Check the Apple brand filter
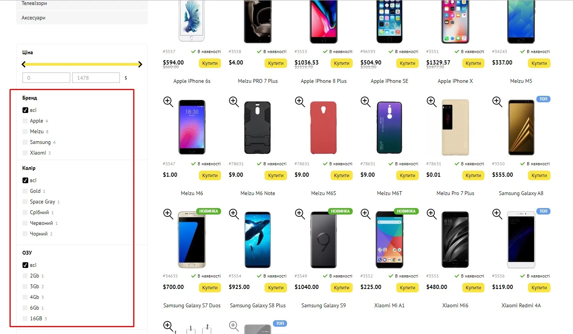 point(25,121)
